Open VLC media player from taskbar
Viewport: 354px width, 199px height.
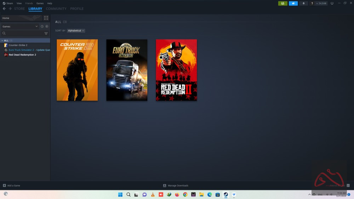coord(153,194)
